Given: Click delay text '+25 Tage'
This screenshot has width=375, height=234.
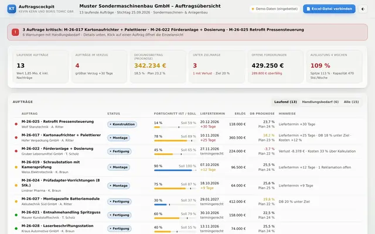Looking at the screenshot, I should click(x=208, y=140).
